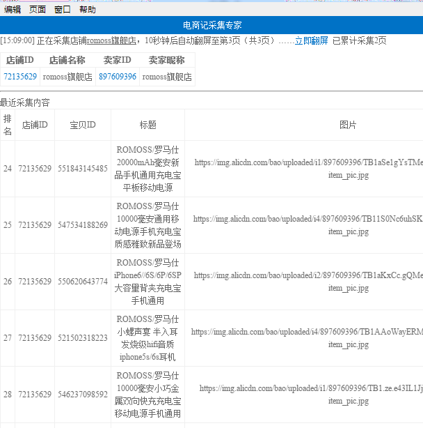
Task: Click the 已累计采集2页 status text
Action: 359,40
